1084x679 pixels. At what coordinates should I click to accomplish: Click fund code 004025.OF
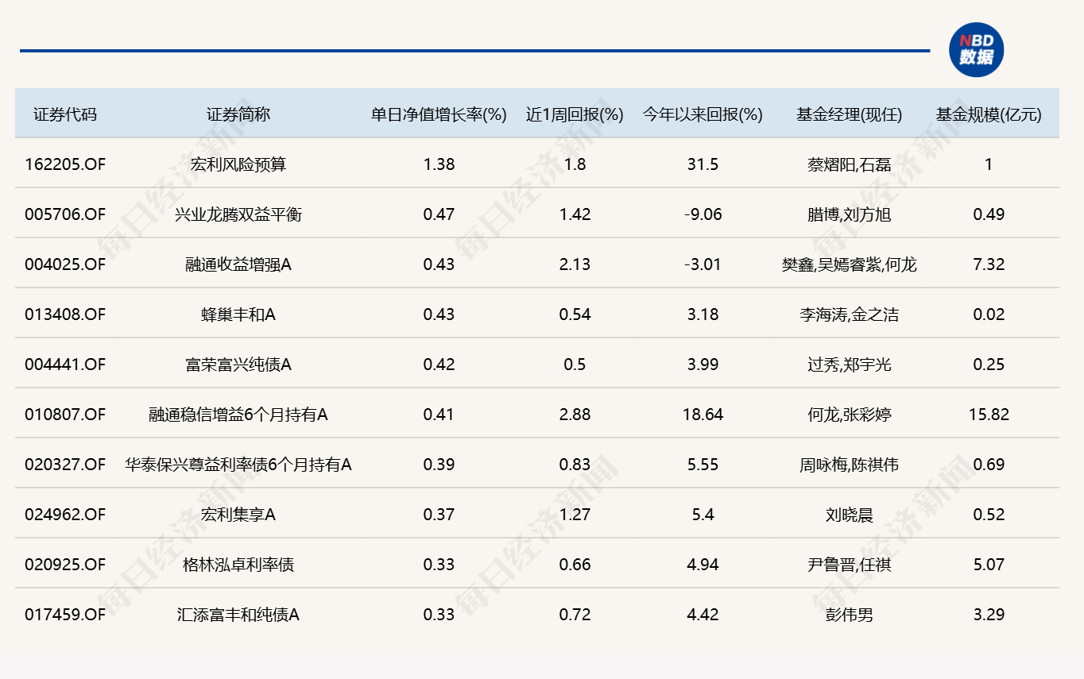(x=65, y=264)
